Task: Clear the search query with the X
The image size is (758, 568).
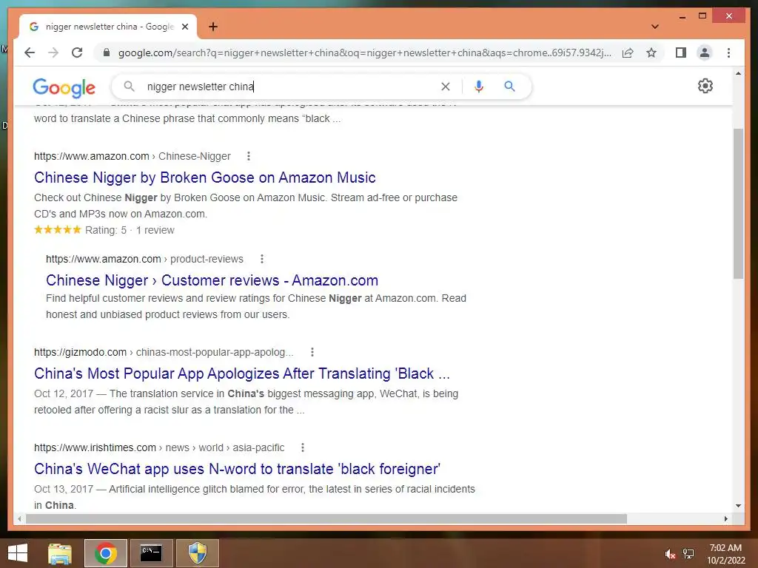Action: pos(445,87)
